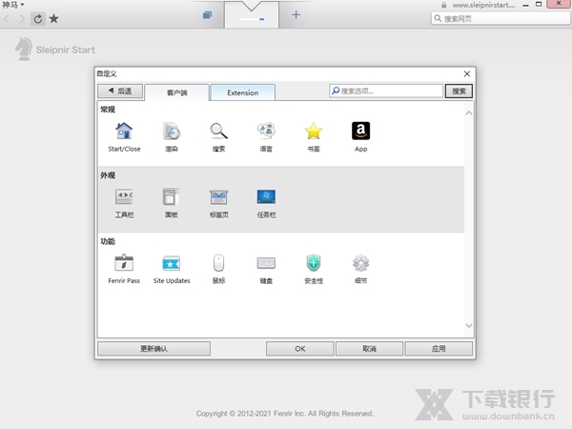The width and height of the screenshot is (572, 429).
Task: Open the Site Updates settings
Action: tap(172, 264)
